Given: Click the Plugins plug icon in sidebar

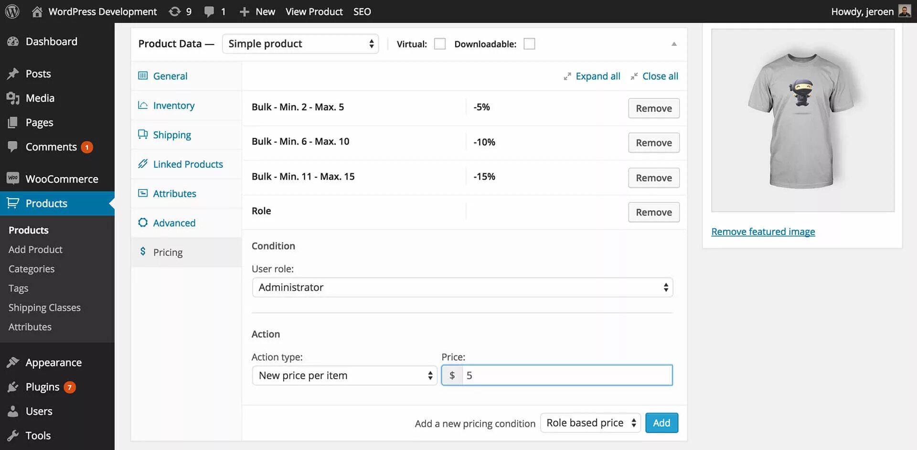Looking at the screenshot, I should pyautogui.click(x=13, y=387).
